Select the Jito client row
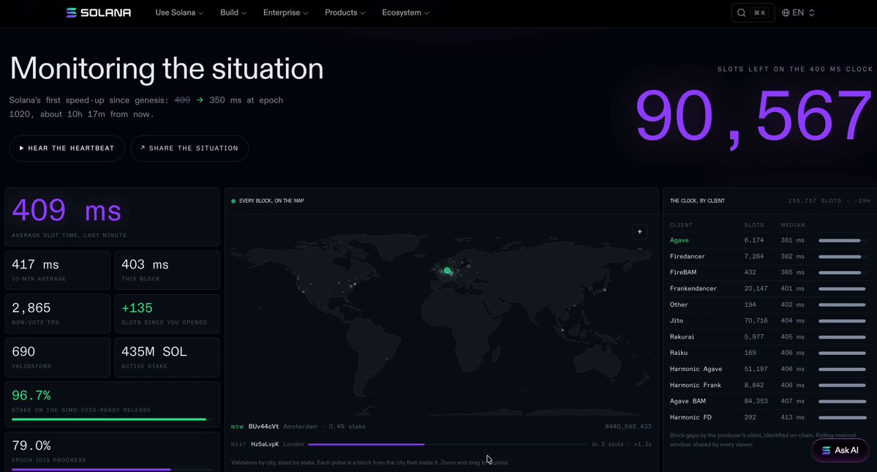This screenshot has height=472, width=877. point(767,321)
